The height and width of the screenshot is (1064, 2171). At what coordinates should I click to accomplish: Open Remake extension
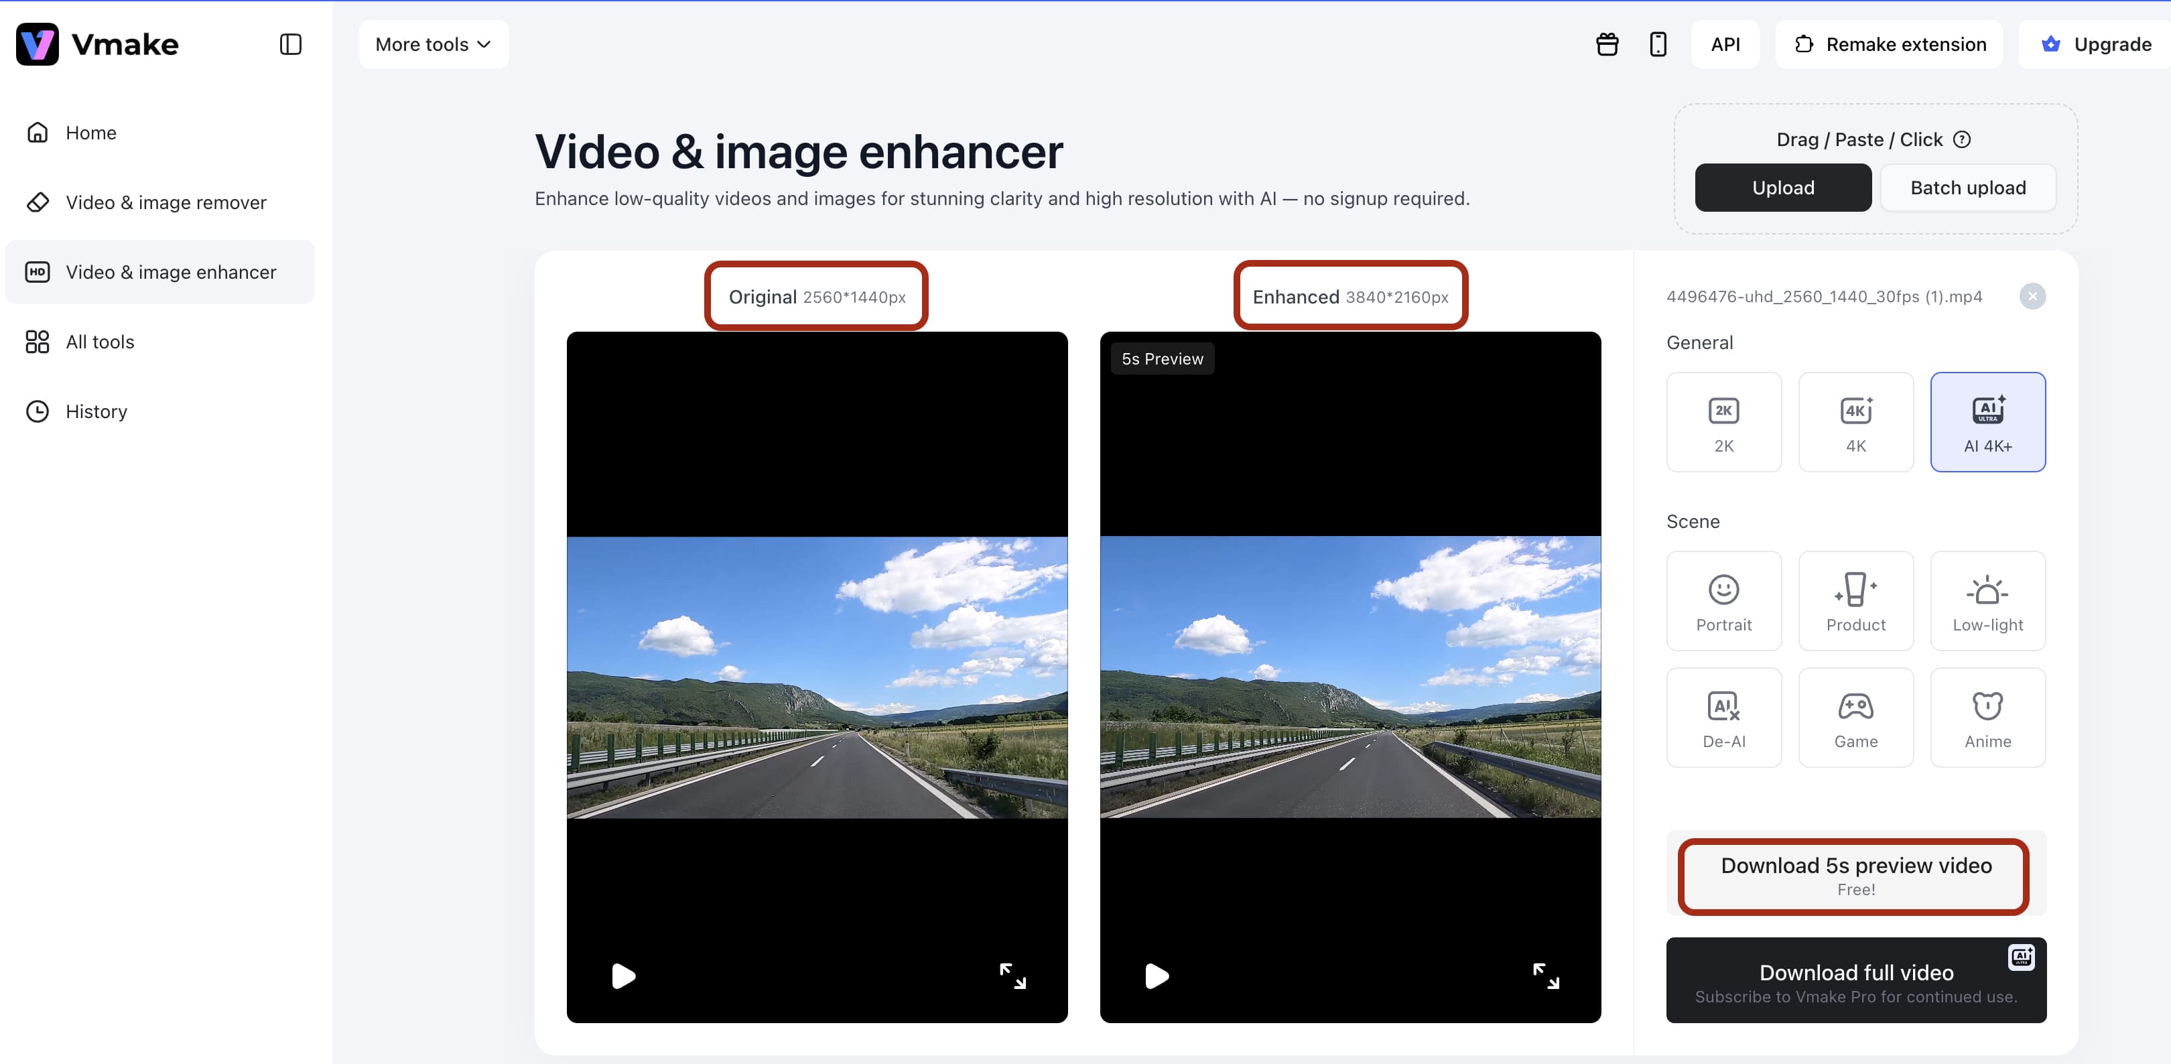(1889, 44)
